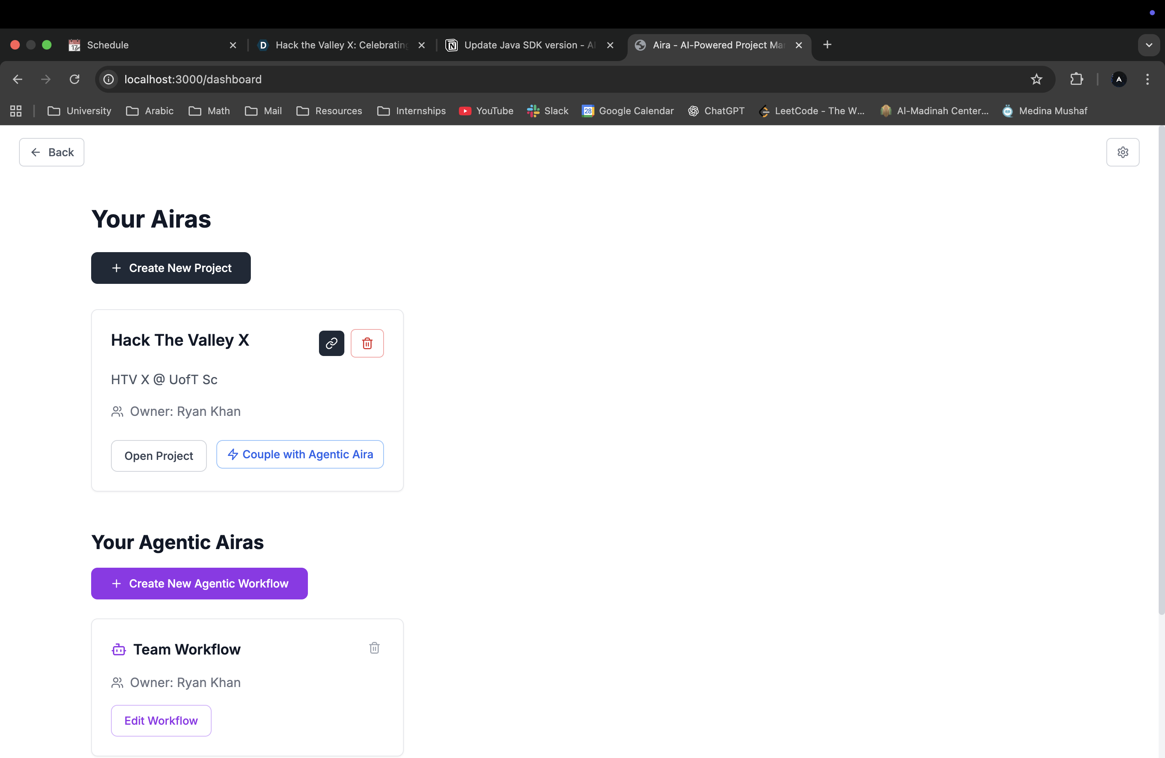Viewport: 1165px width, 758px height.
Task: Expand the Internships bookmarks folder
Action: tap(411, 111)
